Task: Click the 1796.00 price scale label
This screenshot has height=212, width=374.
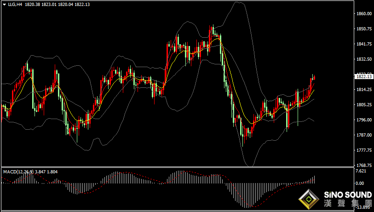Action: [364, 120]
